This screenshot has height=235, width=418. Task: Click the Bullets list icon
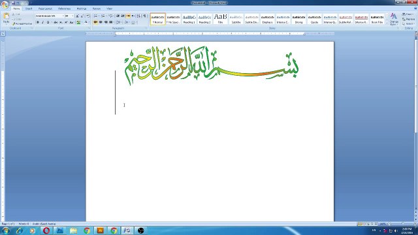click(95, 16)
